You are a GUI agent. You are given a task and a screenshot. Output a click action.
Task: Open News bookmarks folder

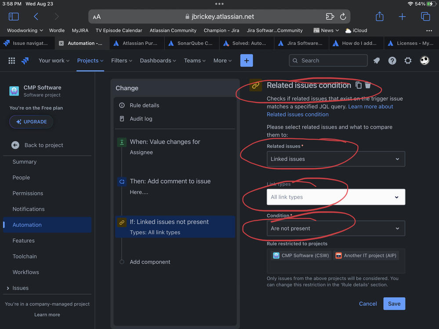click(x=326, y=30)
